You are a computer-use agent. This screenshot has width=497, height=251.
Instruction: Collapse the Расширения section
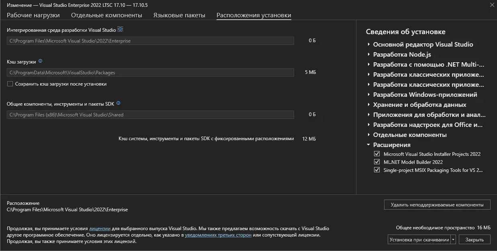tap(368, 145)
